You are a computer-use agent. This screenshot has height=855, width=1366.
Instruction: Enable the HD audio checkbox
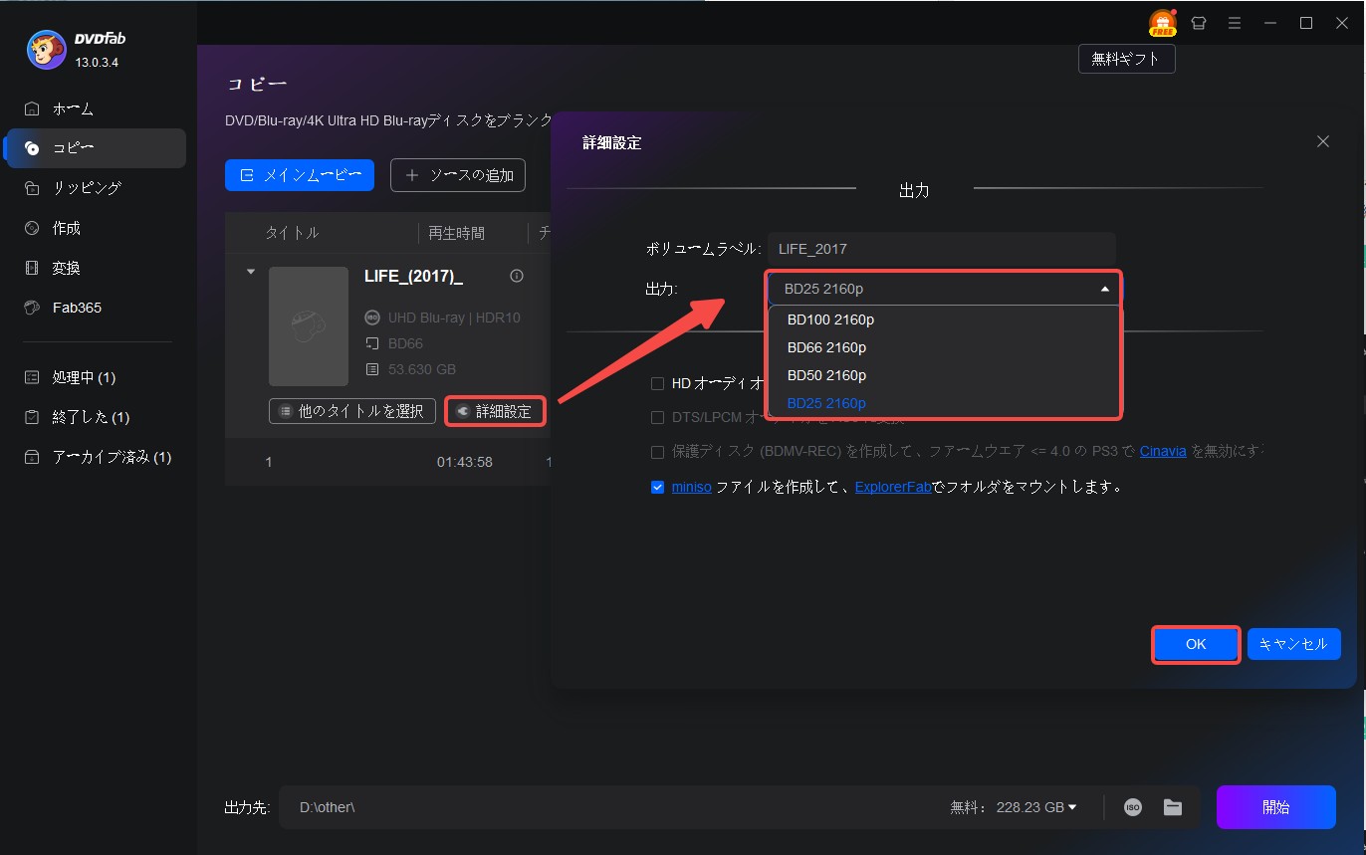tap(657, 383)
